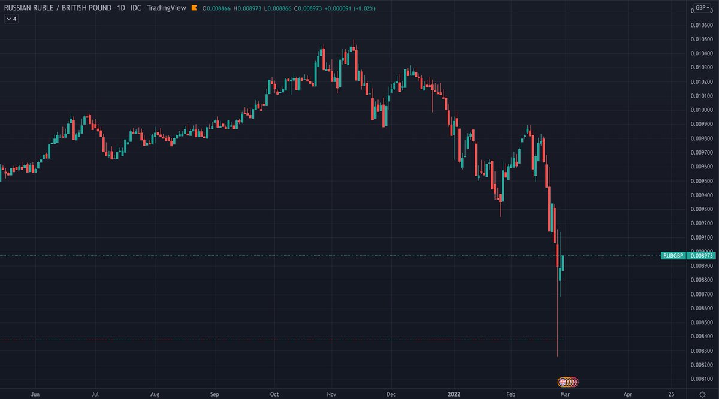This screenshot has width=719, height=399.
Task: Click the change value +0.000091 (+1.02%)
Action: point(351,8)
